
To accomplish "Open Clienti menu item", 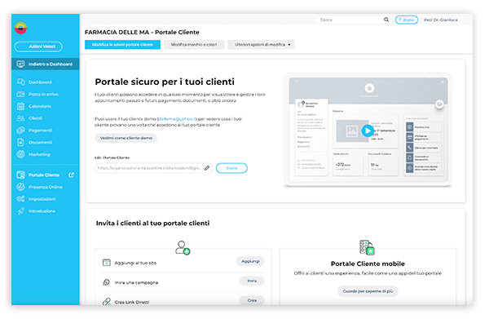I will pos(35,118).
